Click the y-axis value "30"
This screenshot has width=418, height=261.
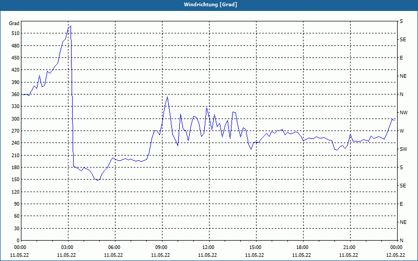point(17,229)
